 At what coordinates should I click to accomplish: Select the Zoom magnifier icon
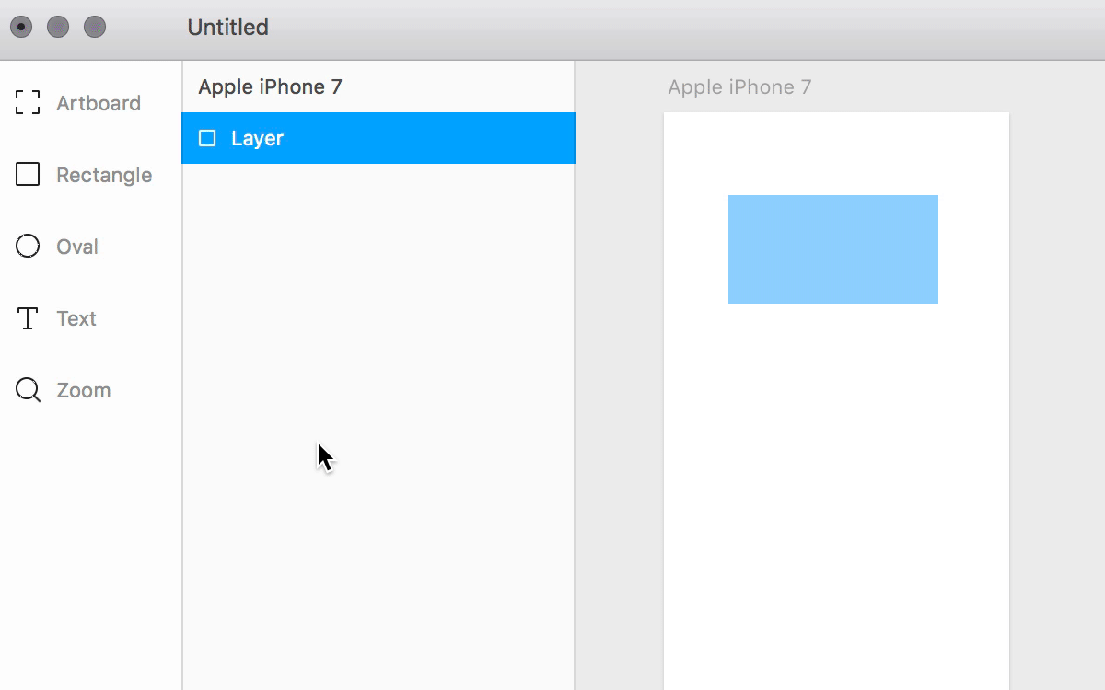point(29,391)
